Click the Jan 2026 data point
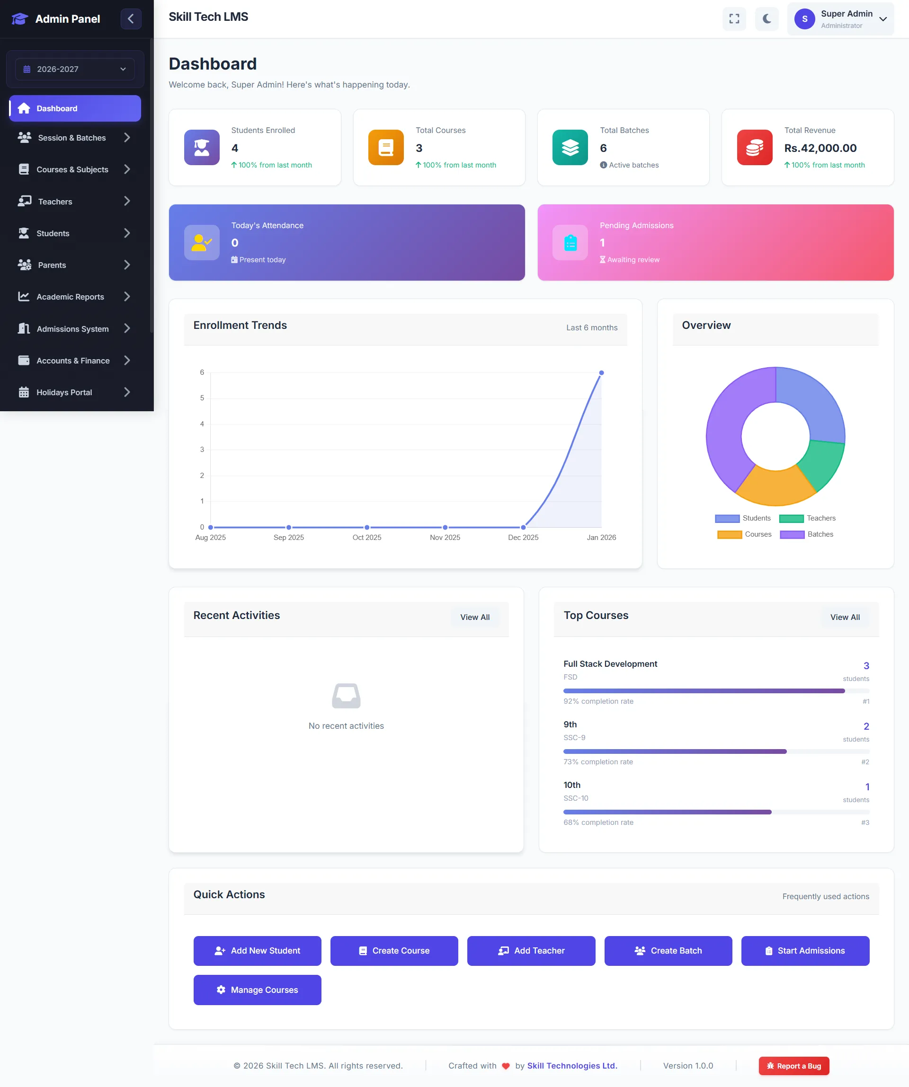This screenshot has height=1087, width=909. (601, 373)
